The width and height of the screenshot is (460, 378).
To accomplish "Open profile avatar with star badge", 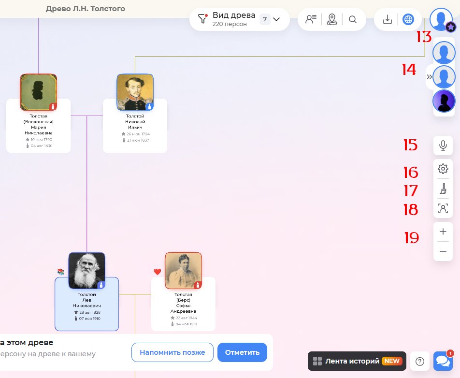I will tap(441, 19).
